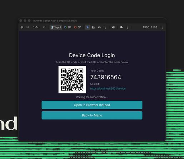
Task: Click the list select mode icon
Action: pyautogui.click(x=94, y=27)
